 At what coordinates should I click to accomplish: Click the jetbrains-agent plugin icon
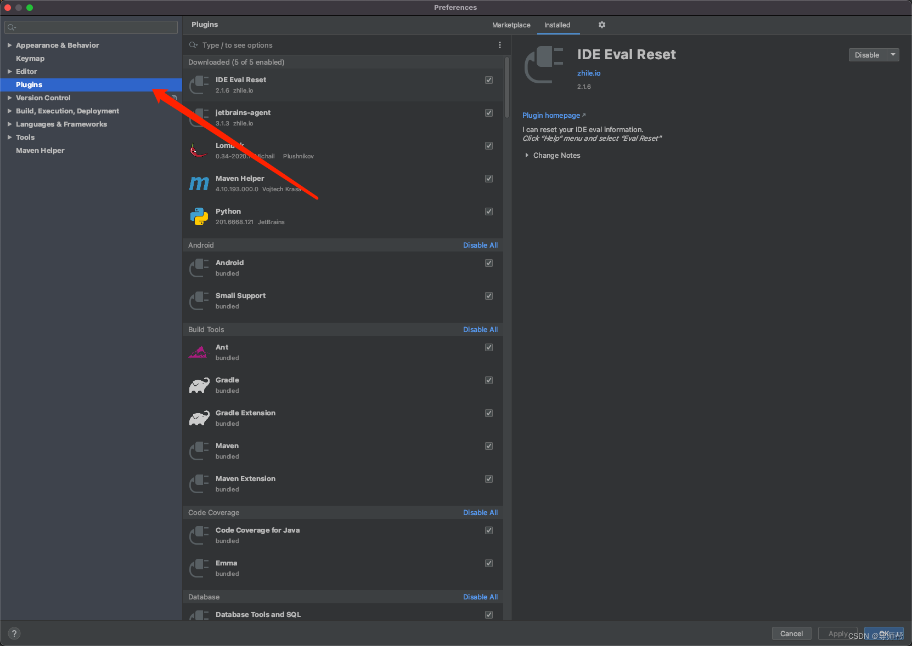coord(199,118)
